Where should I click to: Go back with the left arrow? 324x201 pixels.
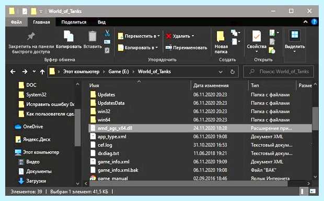tap(13, 72)
